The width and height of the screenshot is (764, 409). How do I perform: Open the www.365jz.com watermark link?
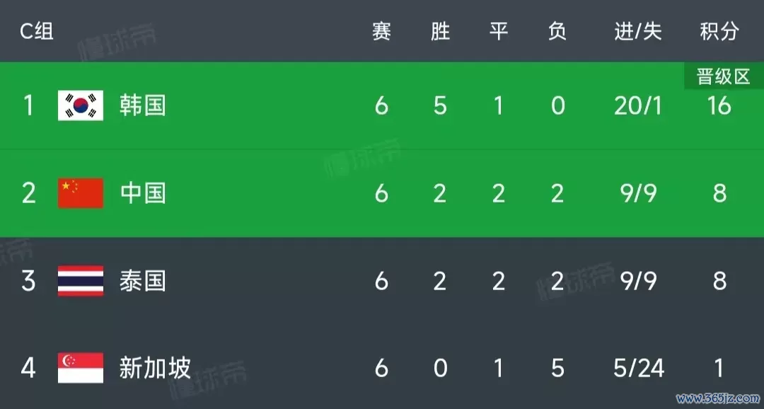point(718,398)
